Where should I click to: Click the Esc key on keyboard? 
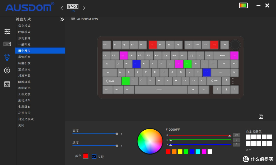click(x=107, y=45)
